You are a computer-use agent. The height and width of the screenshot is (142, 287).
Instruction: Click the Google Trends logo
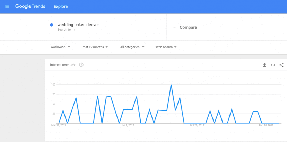pyautogui.click(x=30, y=6)
